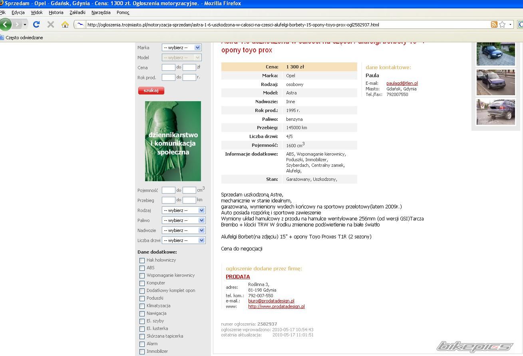
Task: Reload the page with the Refresh icon
Action: [36, 24]
